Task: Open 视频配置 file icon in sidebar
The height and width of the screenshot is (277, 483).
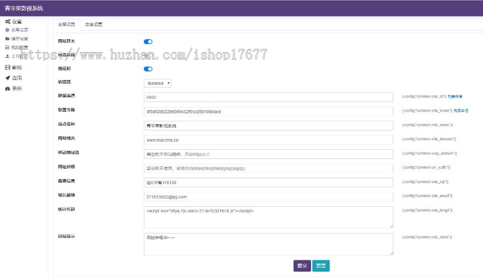Action: point(17,47)
